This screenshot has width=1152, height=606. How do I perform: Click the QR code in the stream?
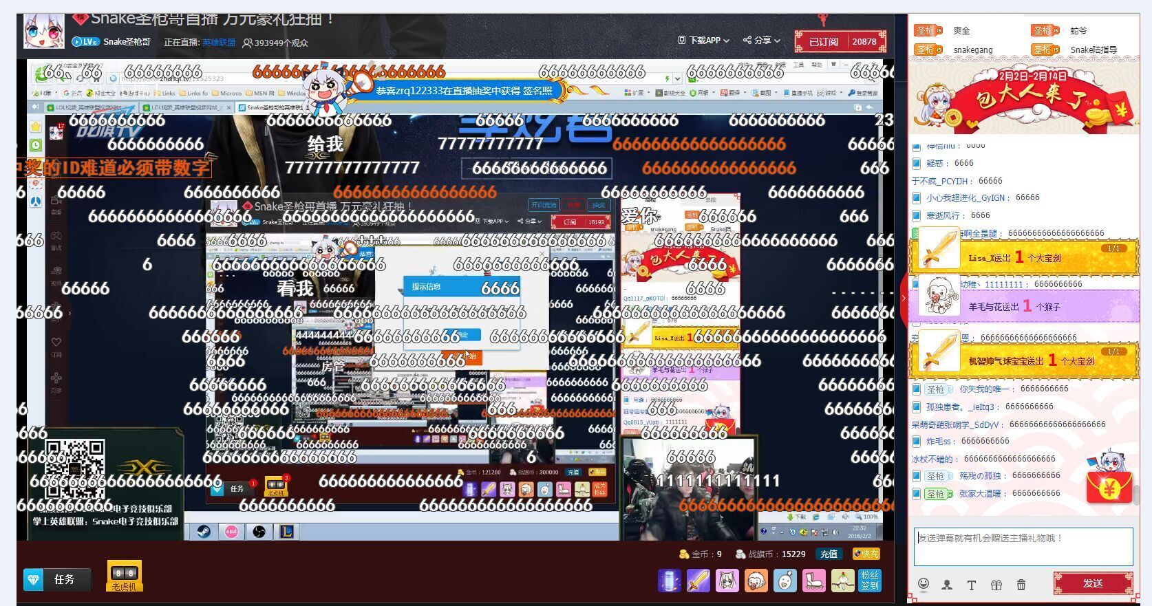tap(74, 470)
